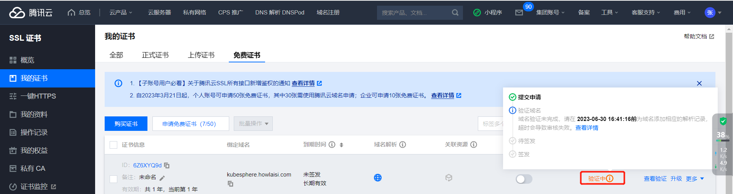Viewport: 733px width, 194px height.
Task: Copy the certificate ID 6Z6XYQ9d
Action: pos(167,165)
